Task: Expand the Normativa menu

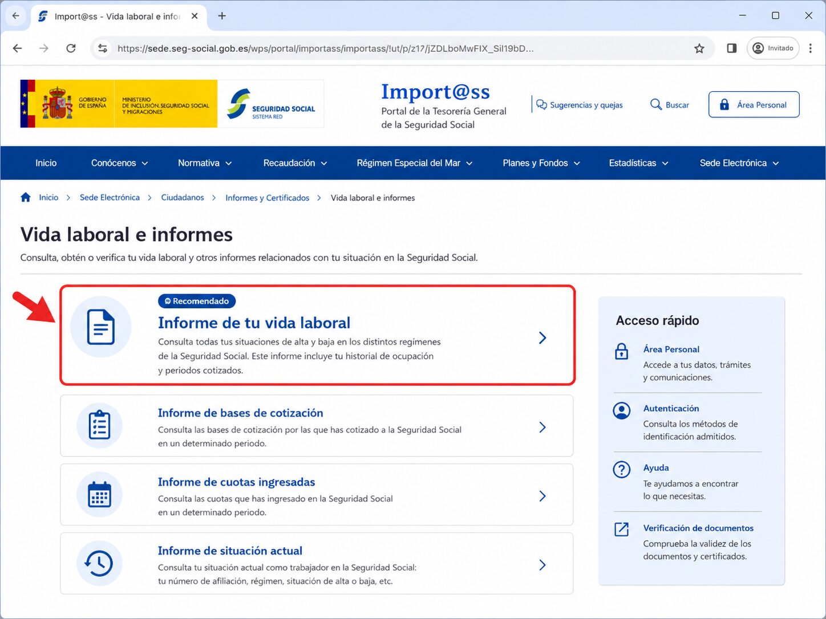Action: point(205,163)
